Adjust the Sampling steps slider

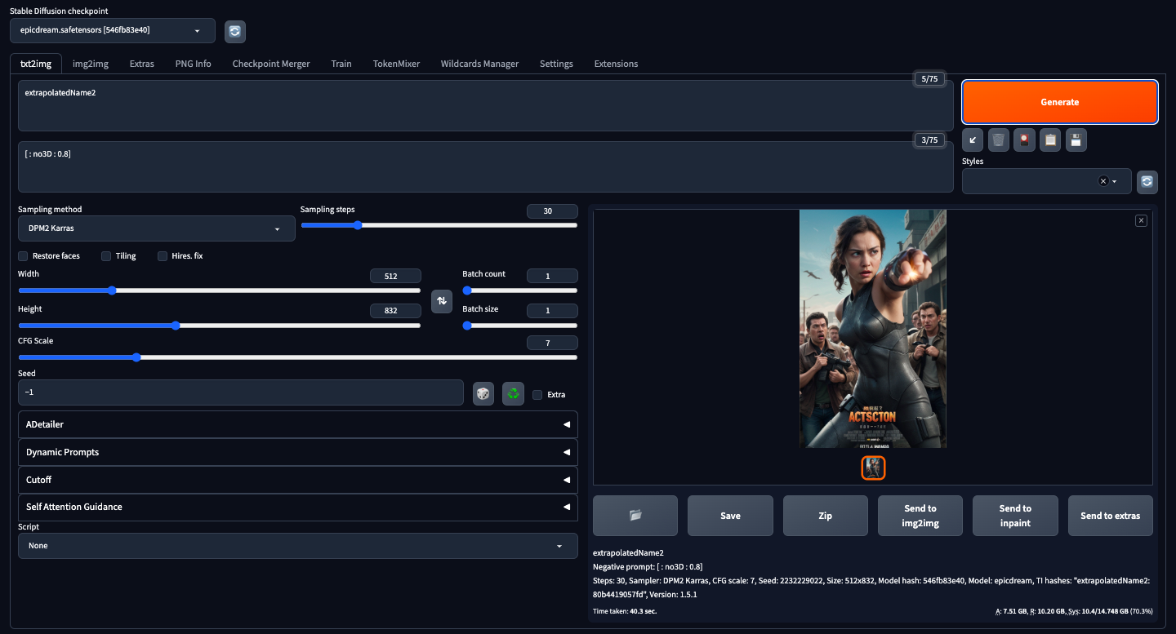(439, 225)
